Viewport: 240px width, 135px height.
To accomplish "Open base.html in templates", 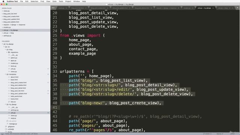I will tap(14, 80).
